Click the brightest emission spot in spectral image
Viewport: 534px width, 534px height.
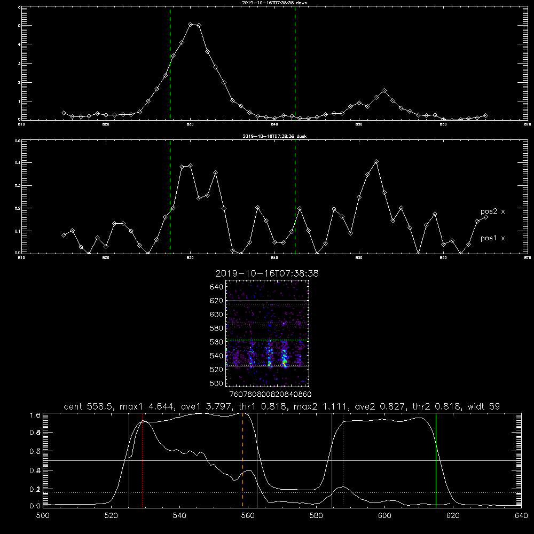coord(285,362)
